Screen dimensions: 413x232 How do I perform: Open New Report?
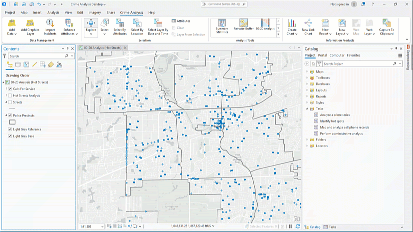[x=325, y=27]
